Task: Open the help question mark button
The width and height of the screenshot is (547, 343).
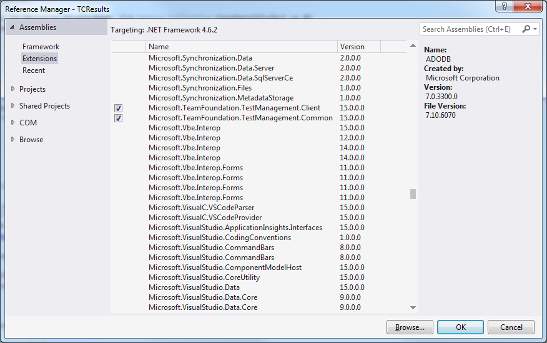Action: pos(504,6)
